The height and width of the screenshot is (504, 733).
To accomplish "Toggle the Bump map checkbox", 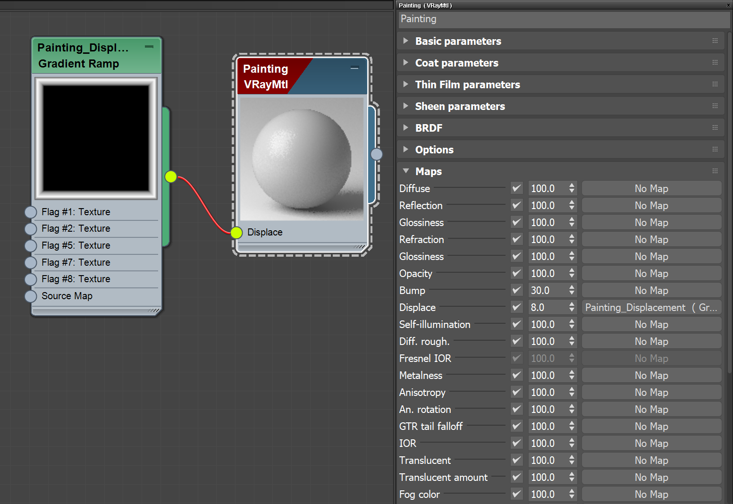I will pos(517,290).
